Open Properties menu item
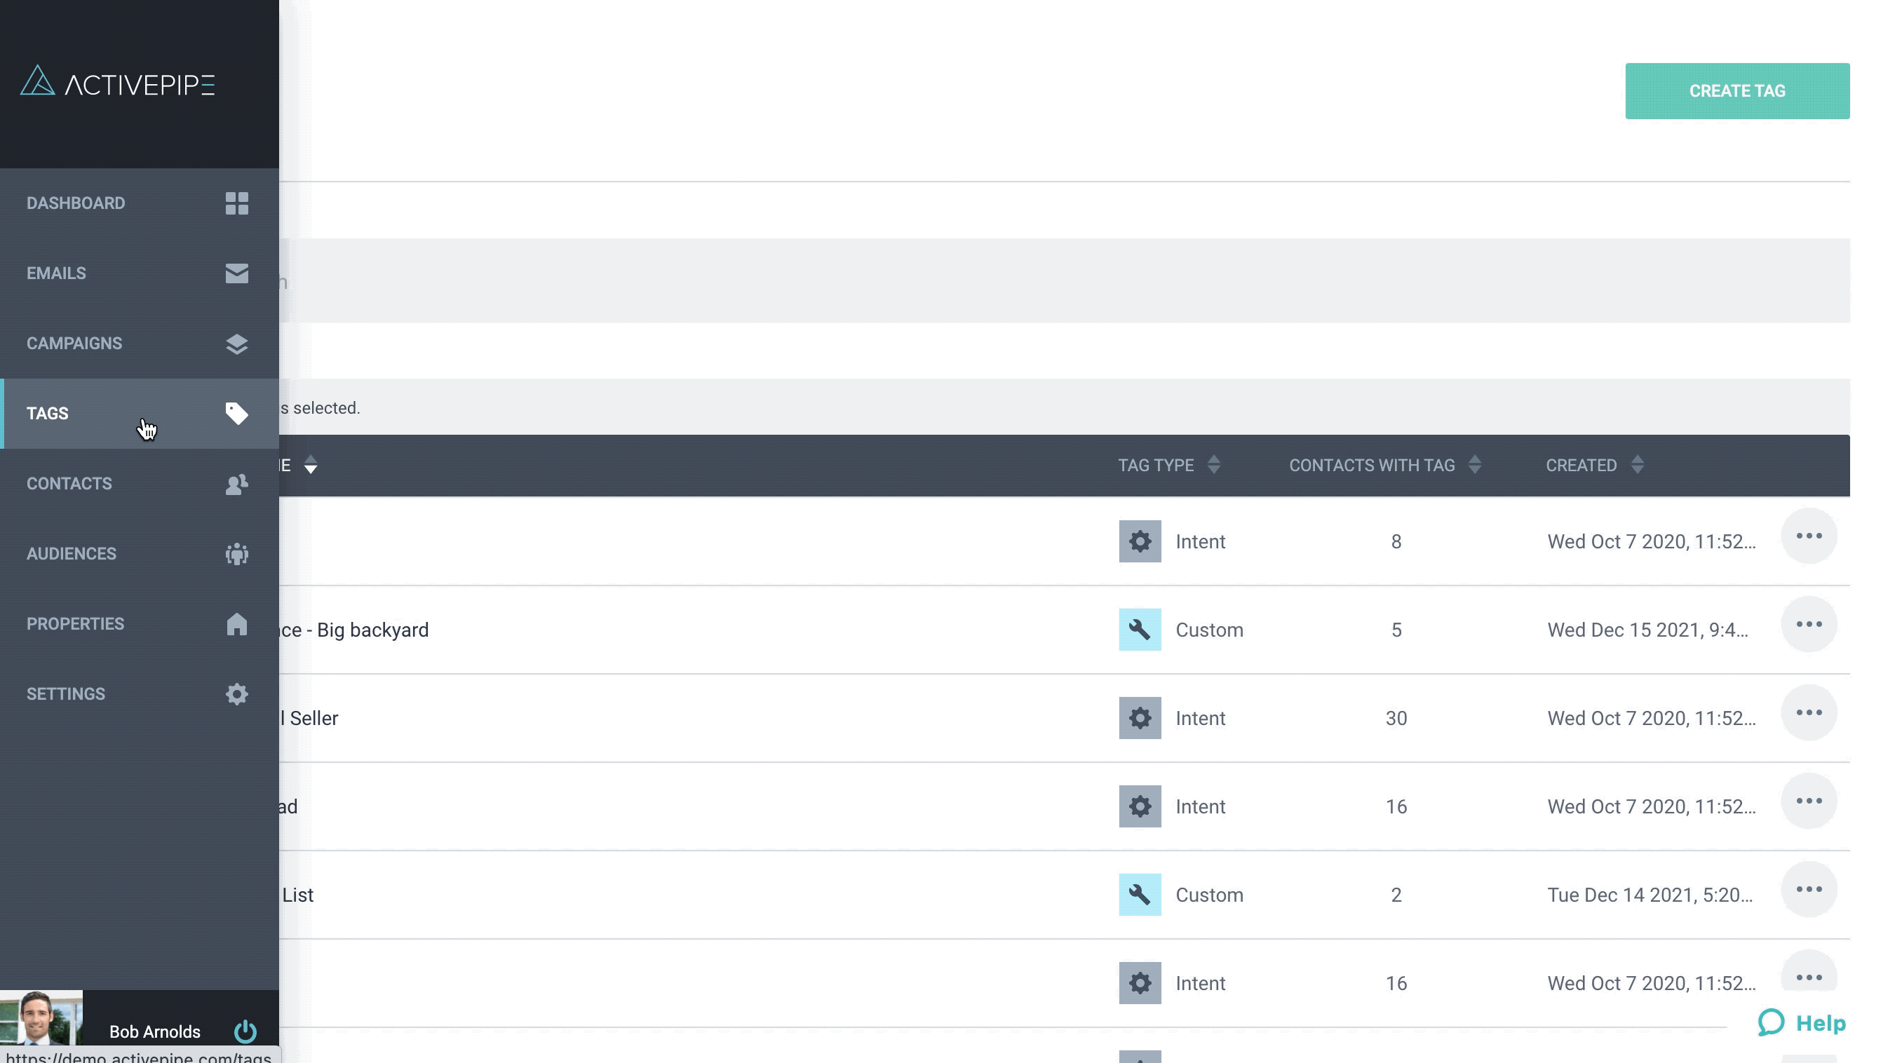Screen dimensions: 1902x1063 pyautogui.click(x=140, y=624)
